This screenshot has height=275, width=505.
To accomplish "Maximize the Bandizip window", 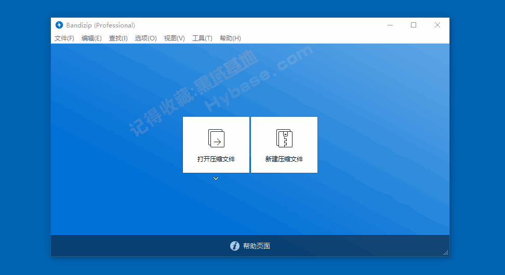I will 414,25.
